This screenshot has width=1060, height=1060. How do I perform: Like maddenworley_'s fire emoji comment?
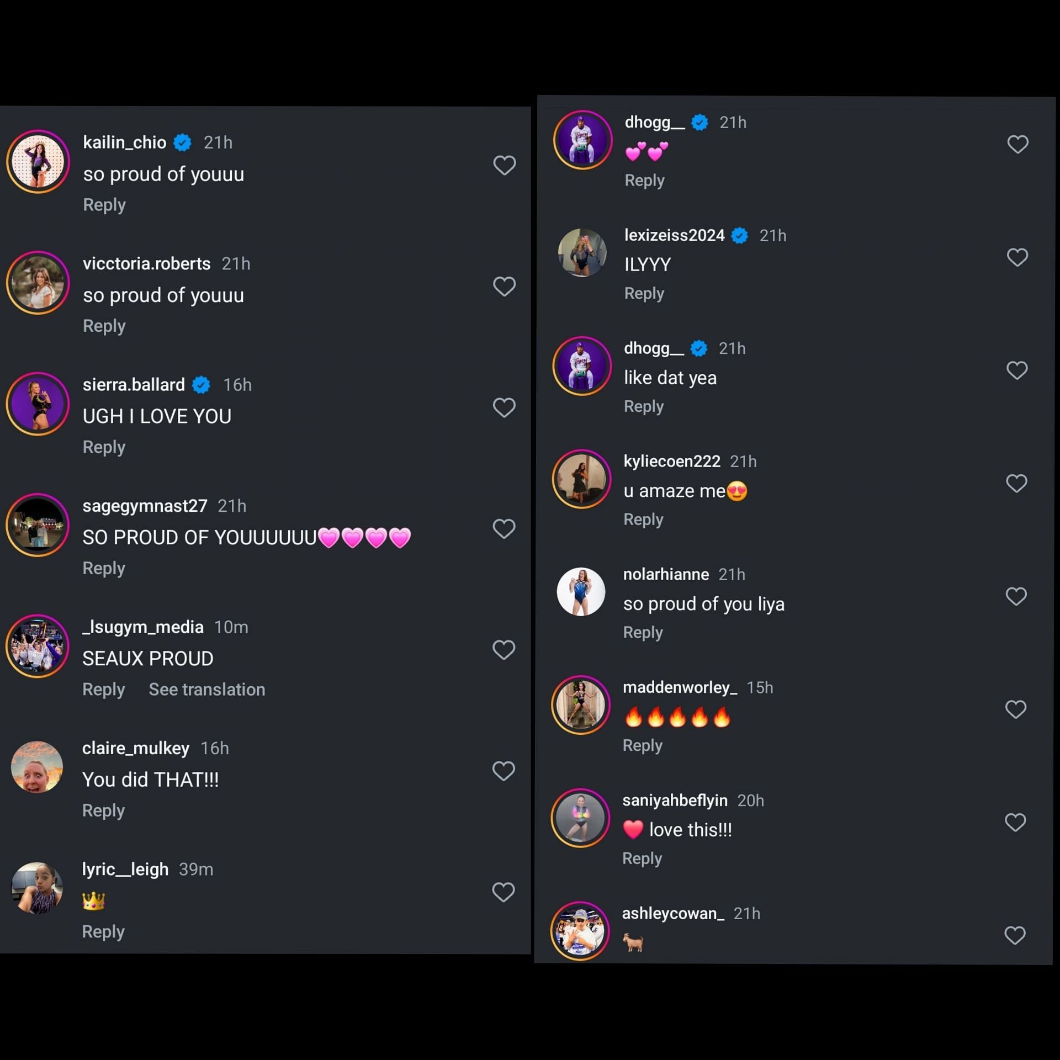click(1015, 709)
